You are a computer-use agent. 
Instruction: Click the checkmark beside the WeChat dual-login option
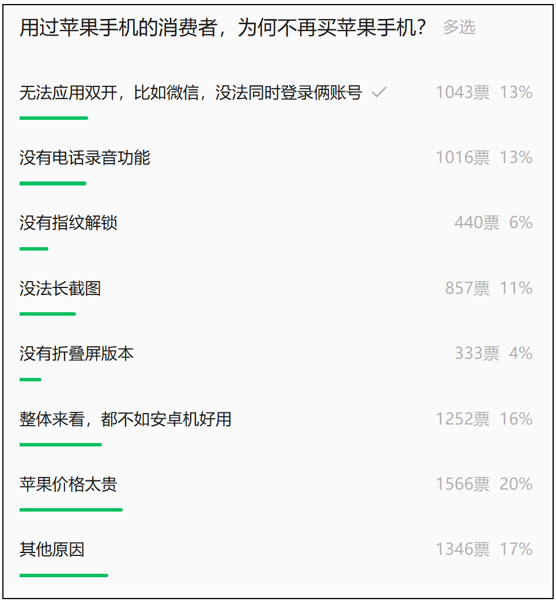tap(379, 92)
